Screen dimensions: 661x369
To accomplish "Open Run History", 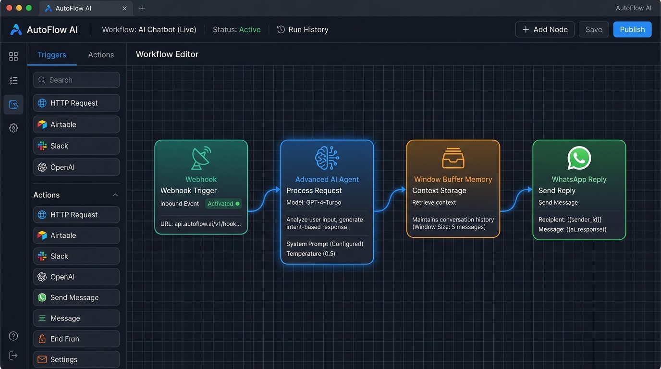I will tap(303, 29).
